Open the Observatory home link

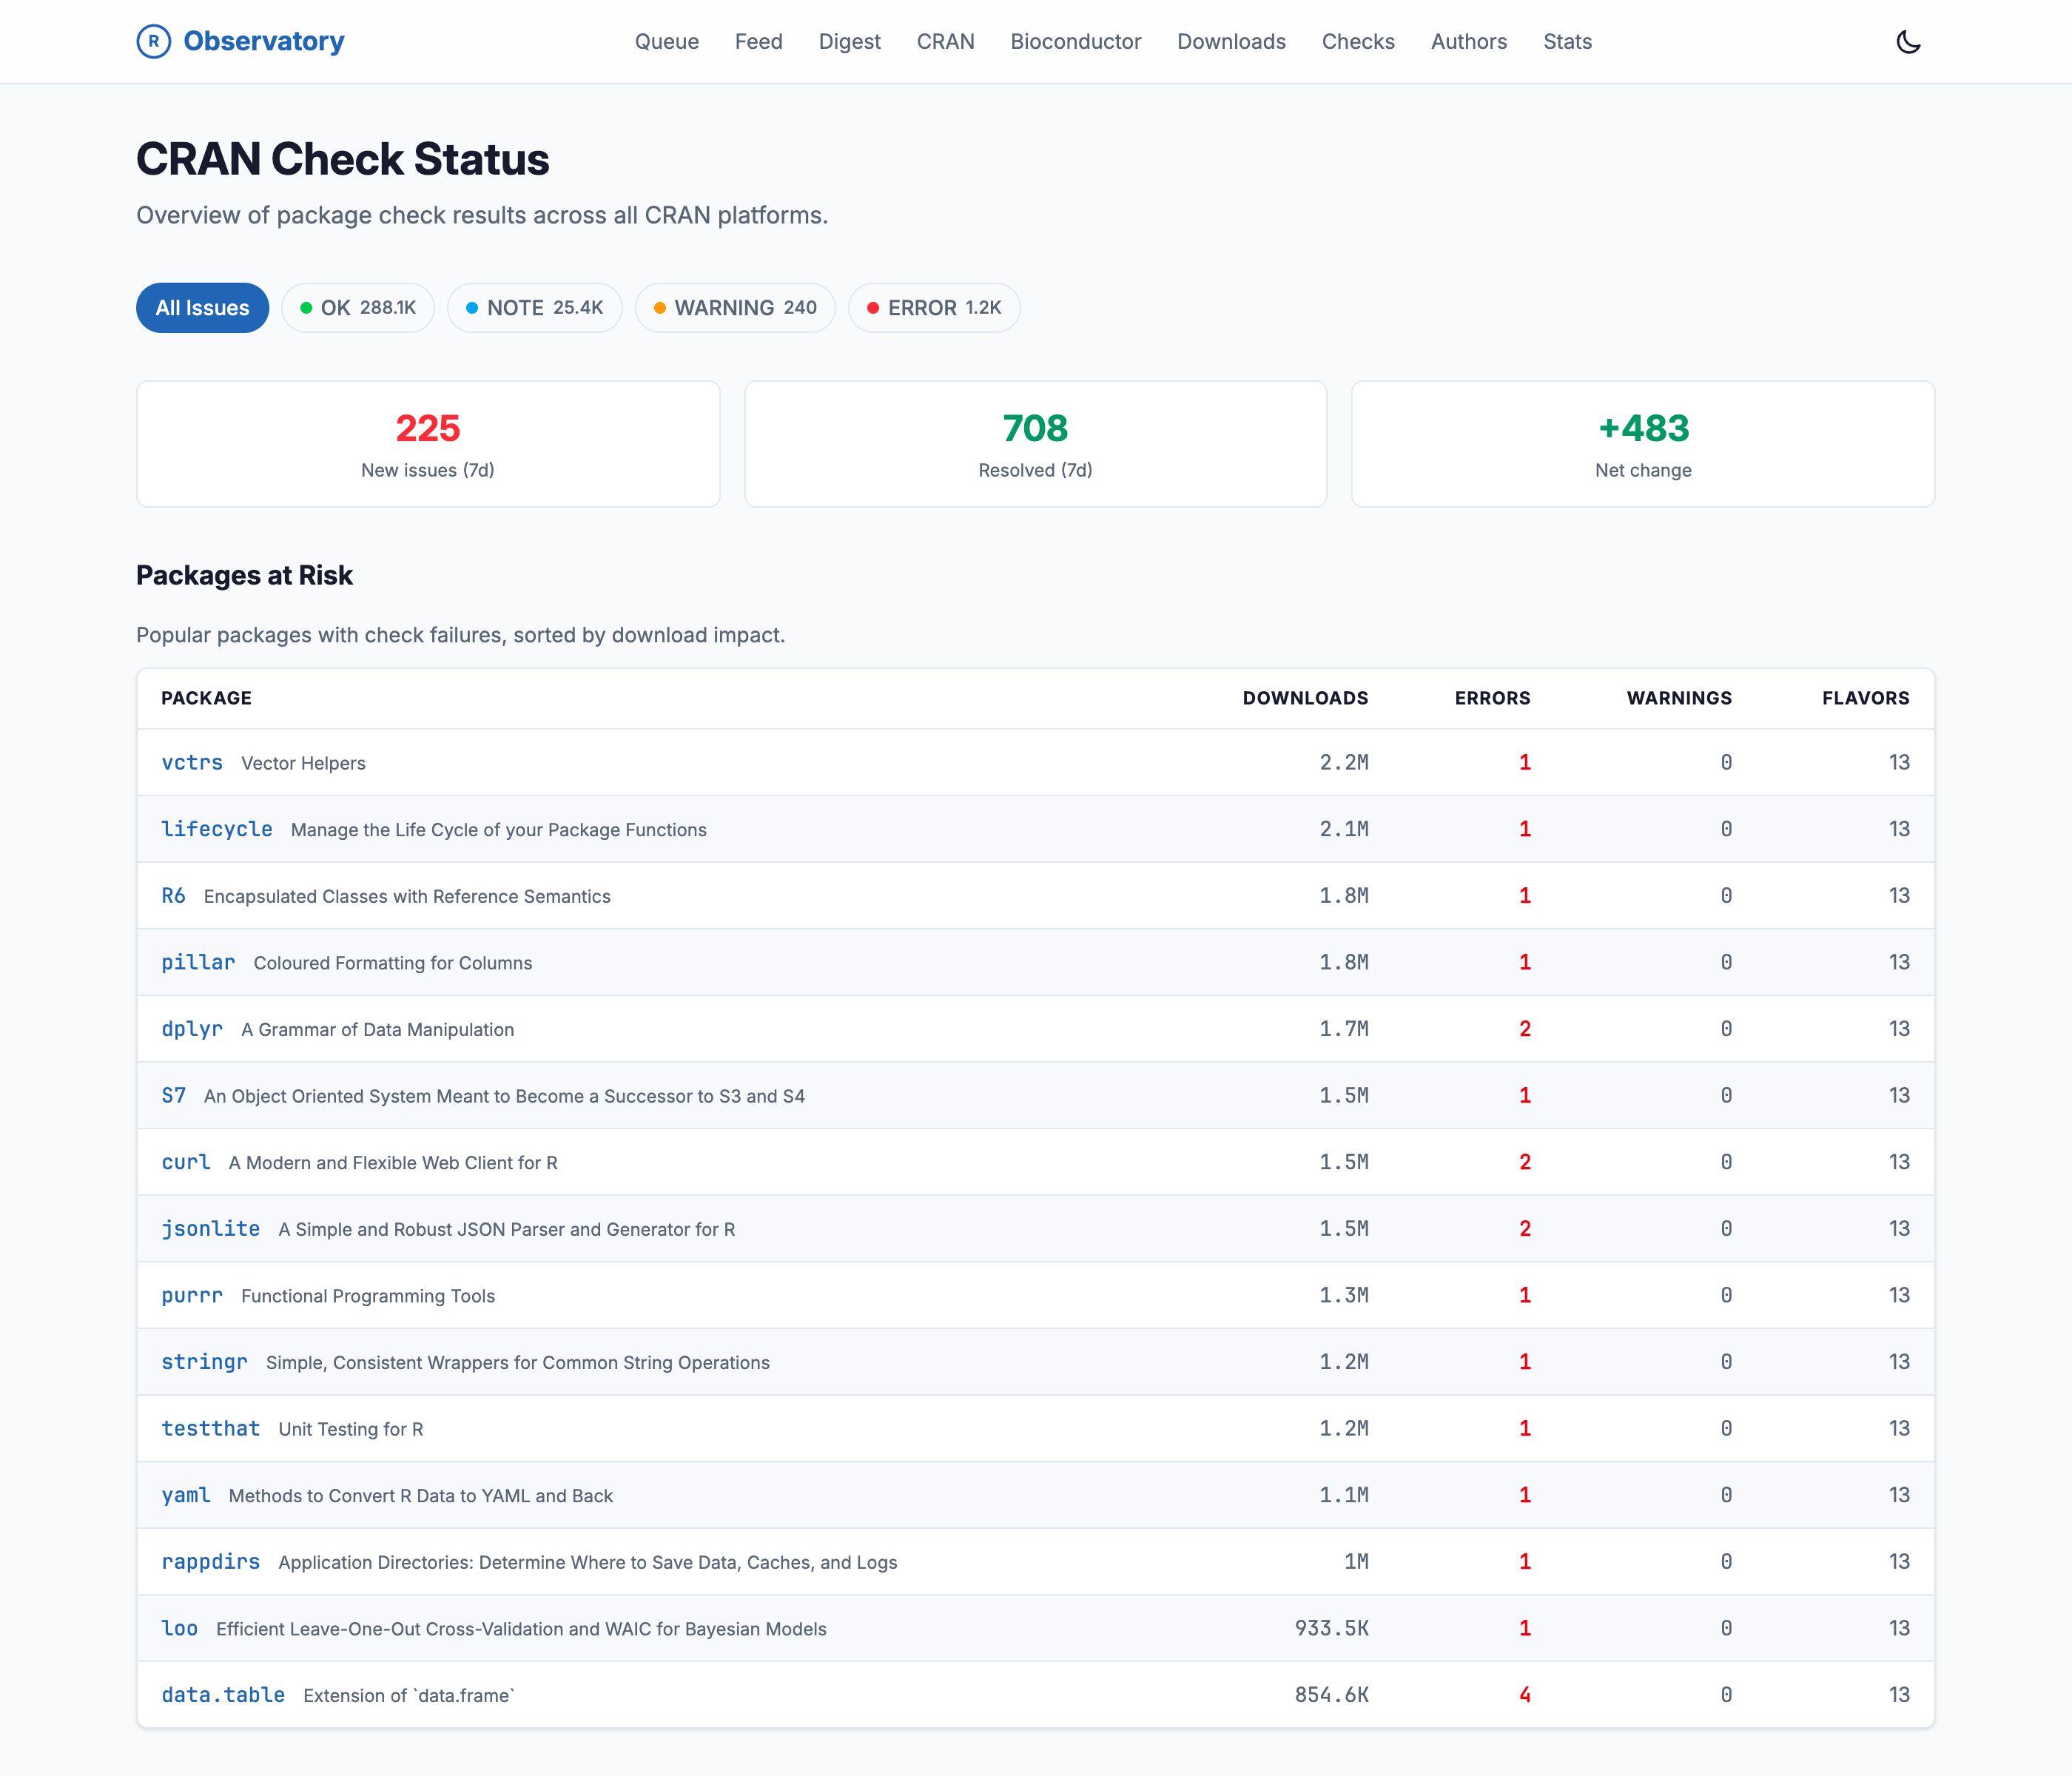(x=240, y=41)
